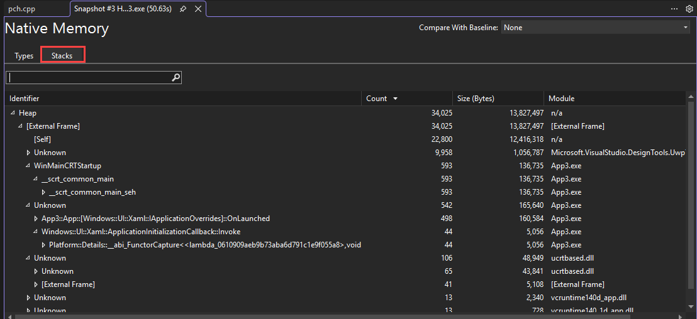Collapse the Heap tree node
This screenshot has width=697, height=319.
(x=13, y=113)
